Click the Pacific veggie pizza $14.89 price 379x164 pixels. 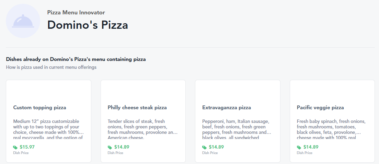(311, 147)
